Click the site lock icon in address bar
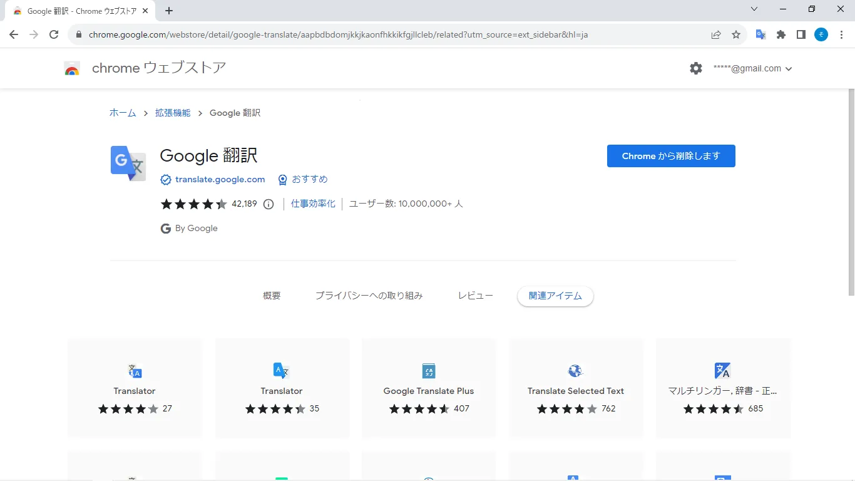855x481 pixels. pyautogui.click(x=79, y=35)
